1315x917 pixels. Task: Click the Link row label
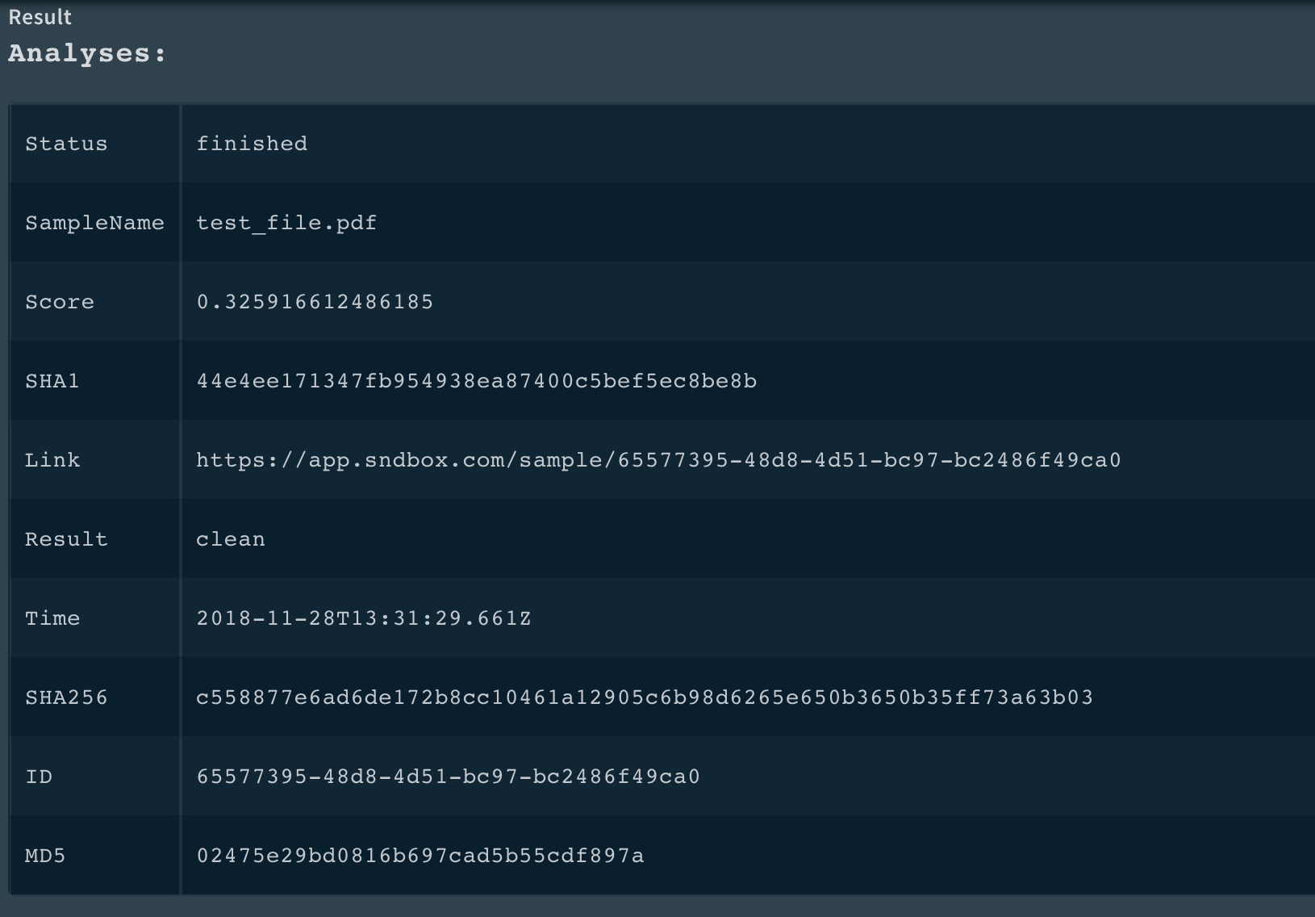(x=52, y=460)
